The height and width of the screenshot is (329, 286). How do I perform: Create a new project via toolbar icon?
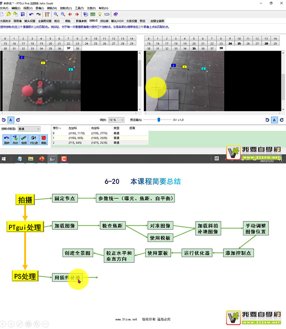tap(2, 14)
